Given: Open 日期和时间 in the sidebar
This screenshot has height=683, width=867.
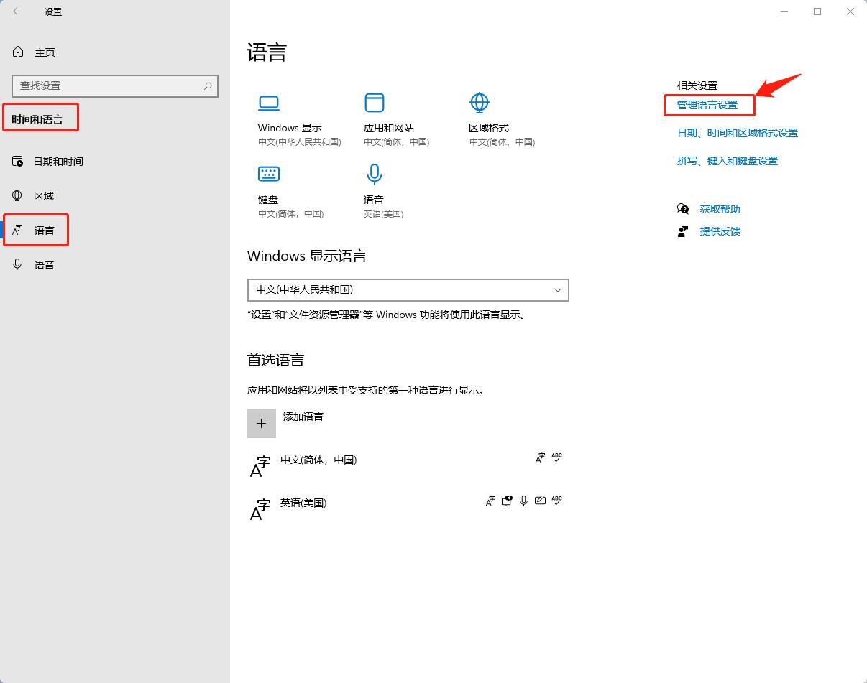Looking at the screenshot, I should tap(58, 162).
